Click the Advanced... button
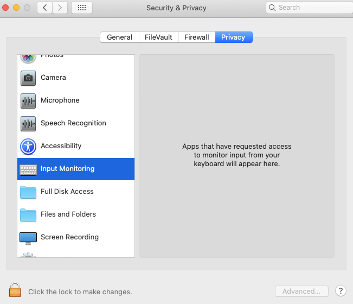 (x=301, y=291)
